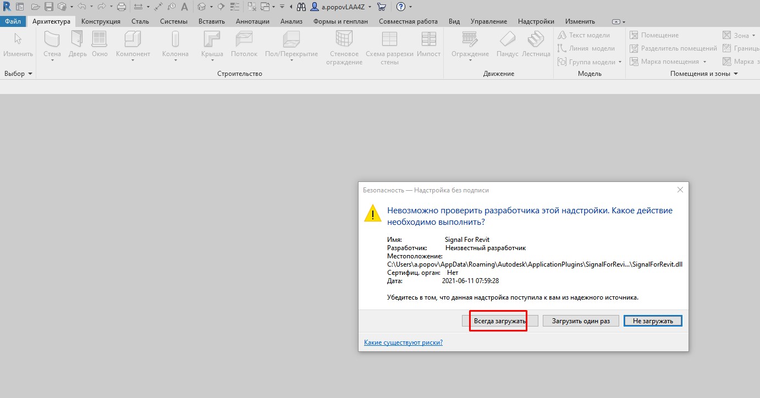Viewport: 760px width, 398px height.
Task: Click Разделитель помещений tool
Action: coord(674,48)
